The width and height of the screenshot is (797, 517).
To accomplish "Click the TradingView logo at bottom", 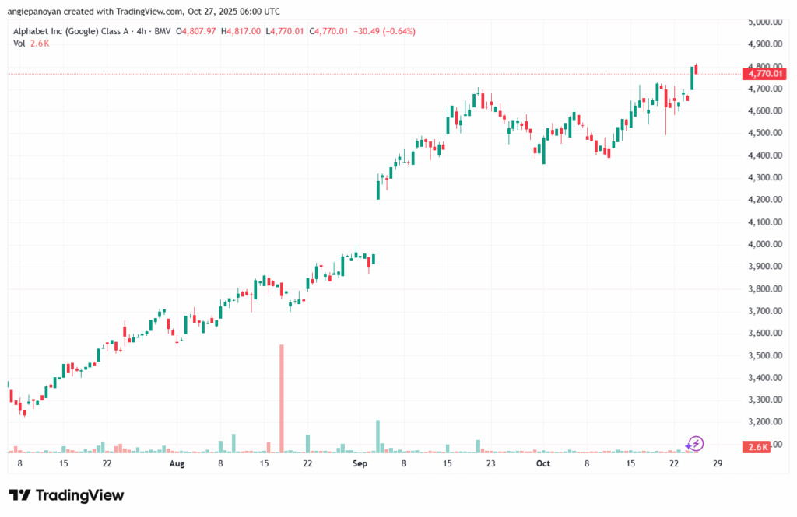I will tap(66, 495).
